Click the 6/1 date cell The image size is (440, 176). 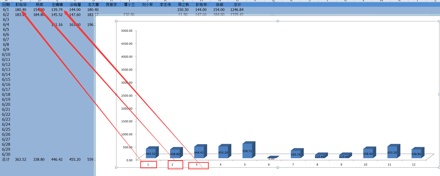pyautogui.click(x=6, y=9)
